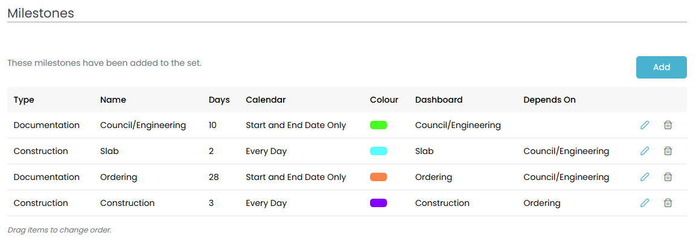
Task: Select the Ordering milestone name cell
Action: (118, 177)
